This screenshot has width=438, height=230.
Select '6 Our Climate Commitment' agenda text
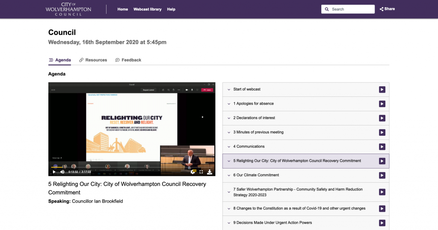256,175
